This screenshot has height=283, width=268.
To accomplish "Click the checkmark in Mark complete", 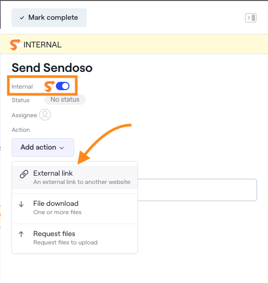I will click(x=22, y=18).
